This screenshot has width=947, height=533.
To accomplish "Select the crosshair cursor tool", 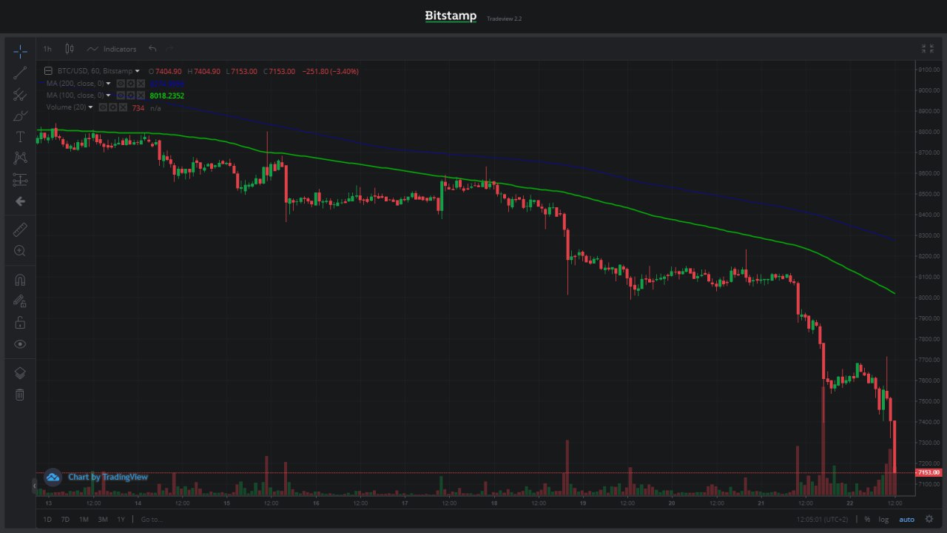I will click(20, 51).
